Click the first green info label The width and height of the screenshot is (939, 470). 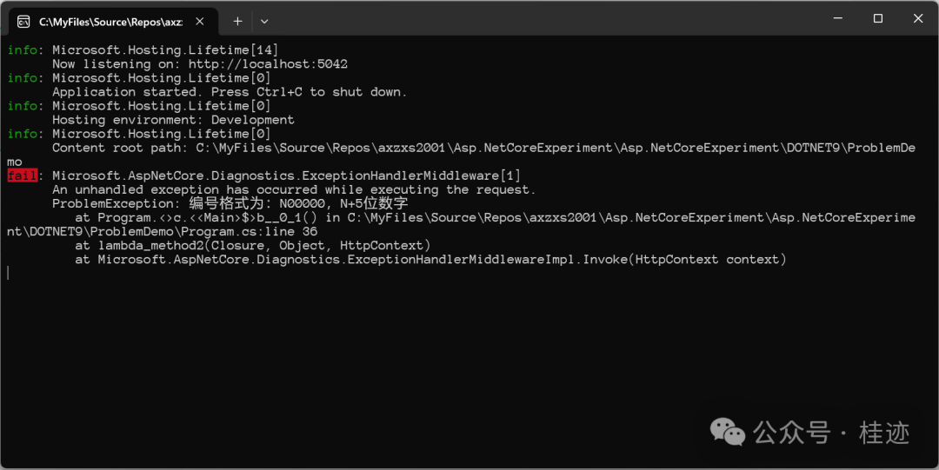click(22, 50)
